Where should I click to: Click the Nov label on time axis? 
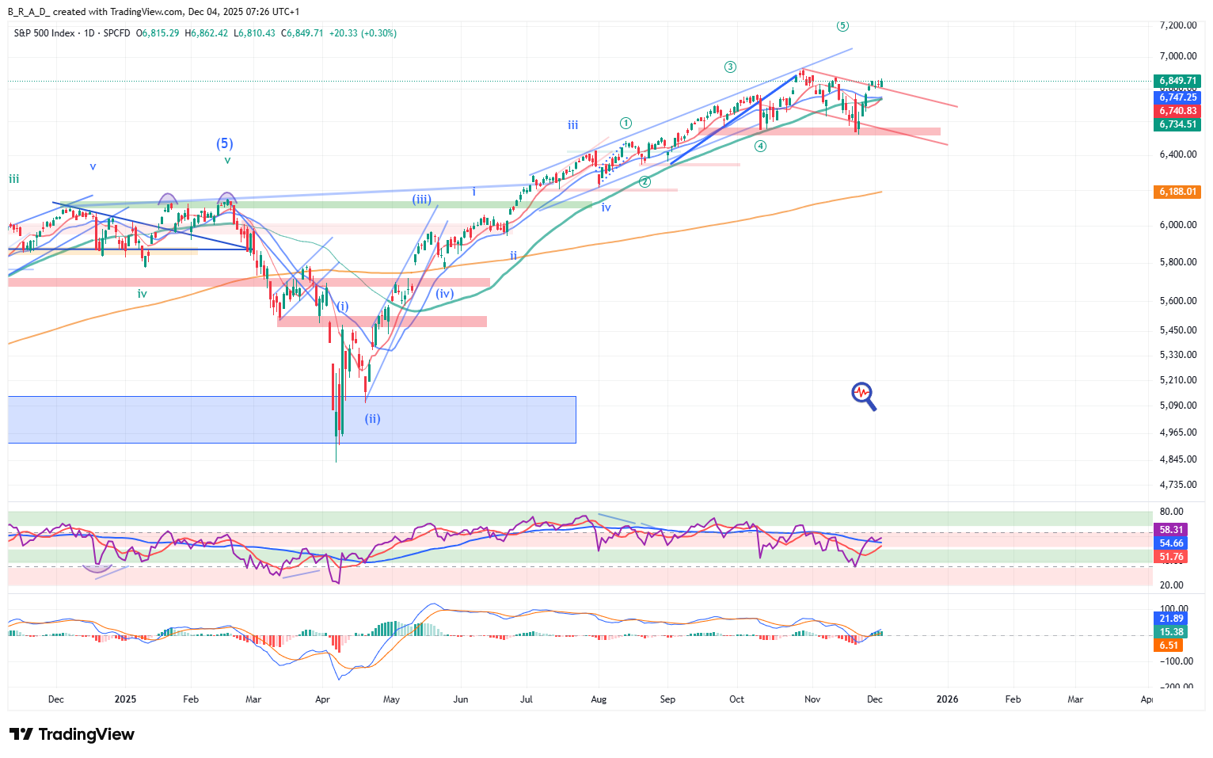tap(812, 699)
